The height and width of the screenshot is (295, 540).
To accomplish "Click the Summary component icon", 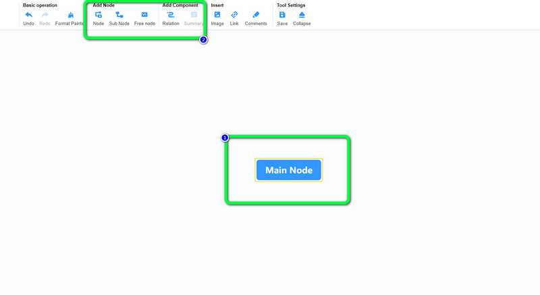I will tap(194, 15).
